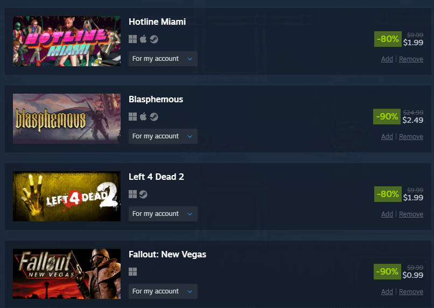Open the account dropdown for Hotline Miami
Image resolution: width=434 pixels, height=308 pixels.
tap(163, 59)
